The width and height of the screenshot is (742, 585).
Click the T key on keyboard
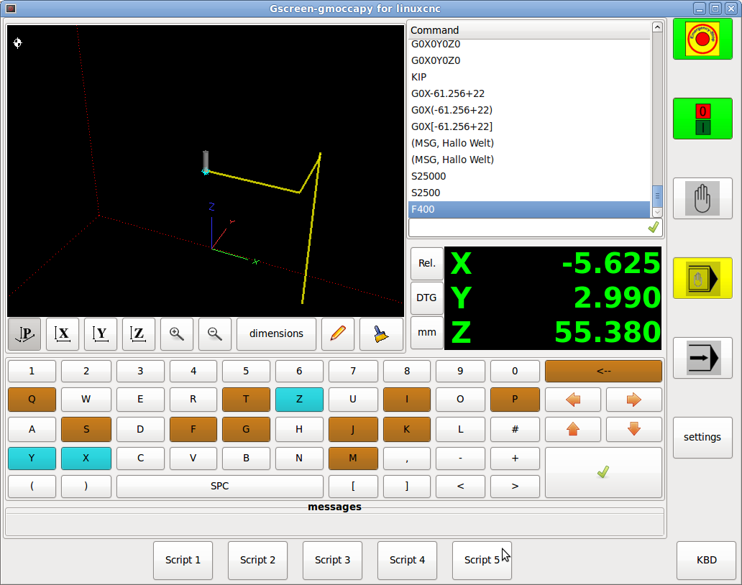[x=246, y=400]
